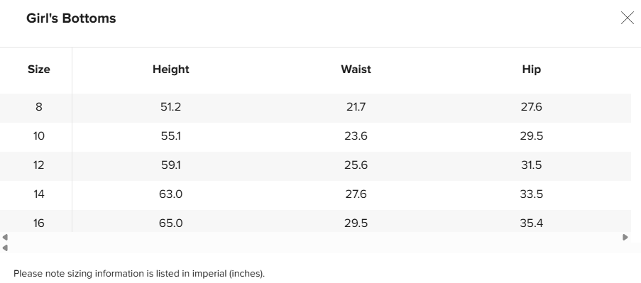Screen dimensions: 641x283
Task: Click height value 63.0
Action: [171, 194]
